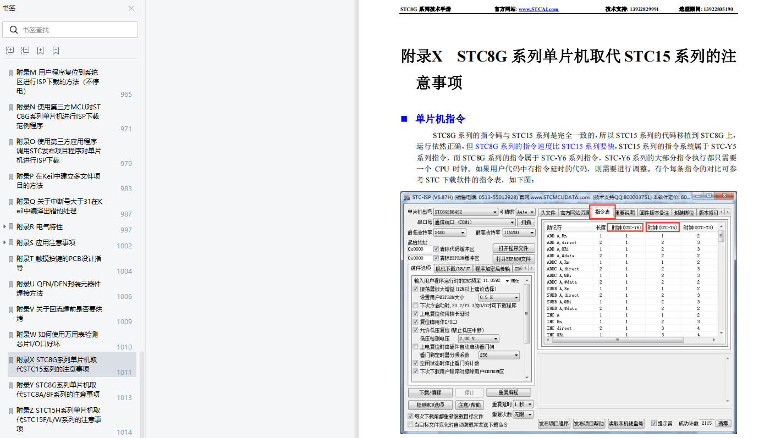Click the add bookmark icon

41,51
